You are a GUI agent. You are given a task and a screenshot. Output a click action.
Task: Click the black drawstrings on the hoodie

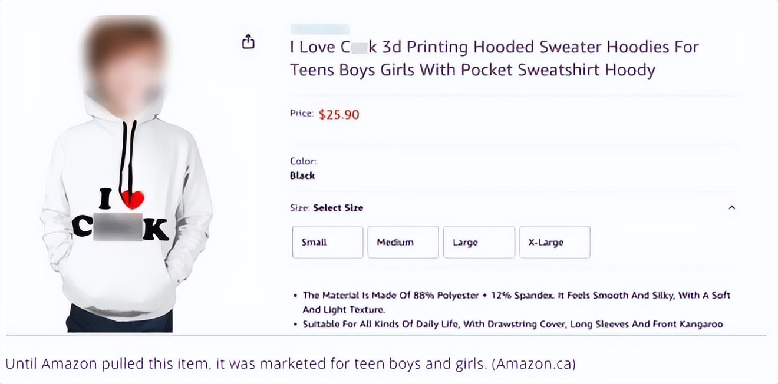coord(128,153)
